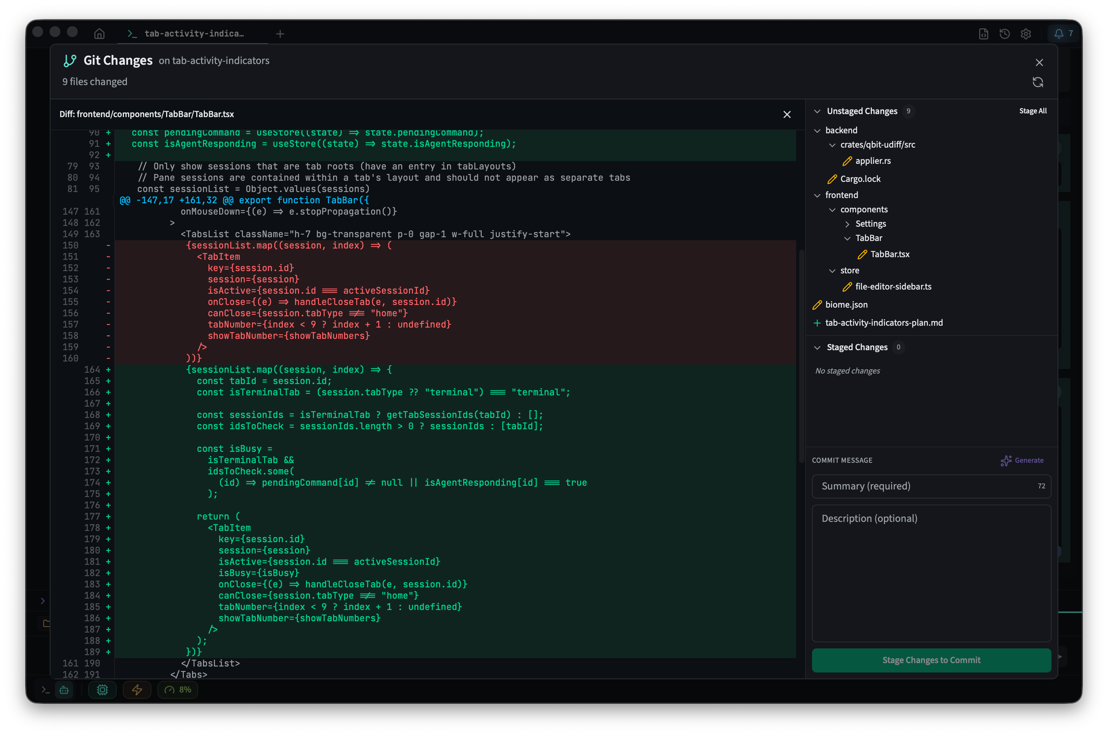Switch to agent robot mode icon
The height and width of the screenshot is (735, 1108).
pos(64,689)
